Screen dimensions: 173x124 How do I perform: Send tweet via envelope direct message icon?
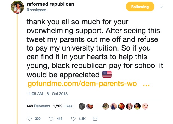[95, 119]
